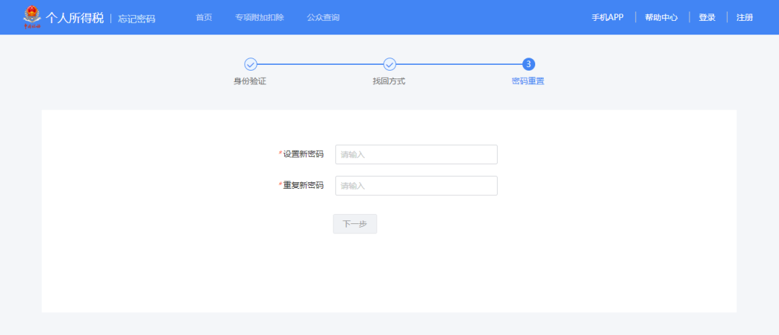Click the step 3 number circle
This screenshot has height=335, width=779.
pyautogui.click(x=528, y=64)
